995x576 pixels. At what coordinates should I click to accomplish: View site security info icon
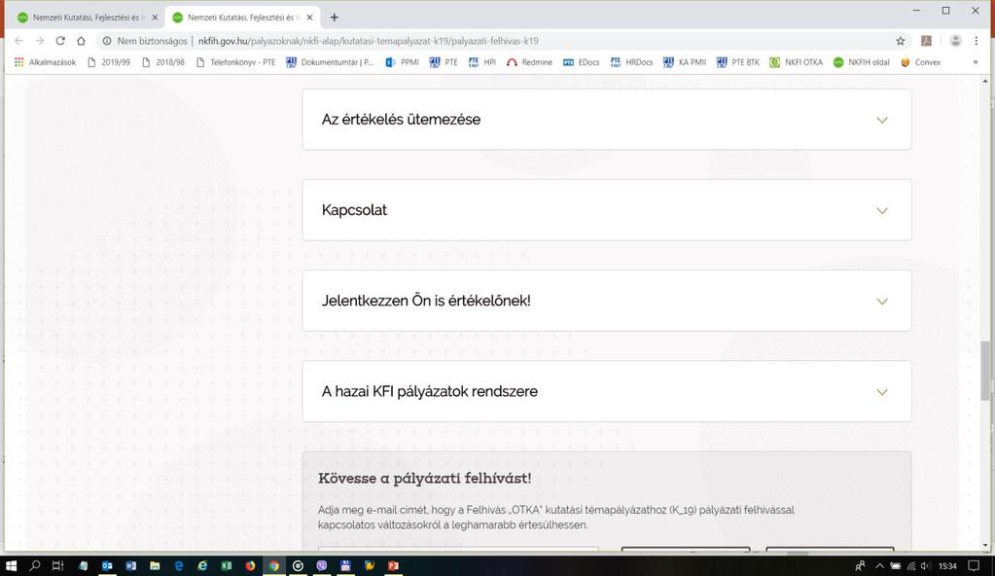pos(107,41)
